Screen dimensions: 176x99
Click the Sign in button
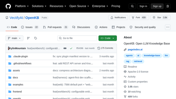[x=143, y=6]
